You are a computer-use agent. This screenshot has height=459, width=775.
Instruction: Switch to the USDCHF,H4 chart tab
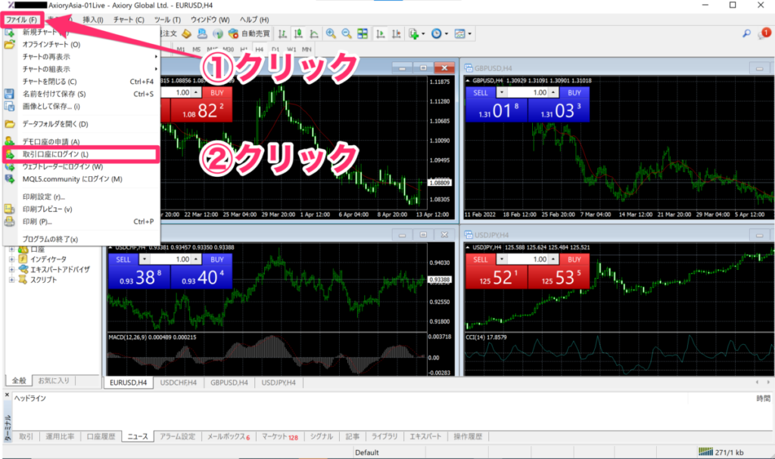pos(178,383)
